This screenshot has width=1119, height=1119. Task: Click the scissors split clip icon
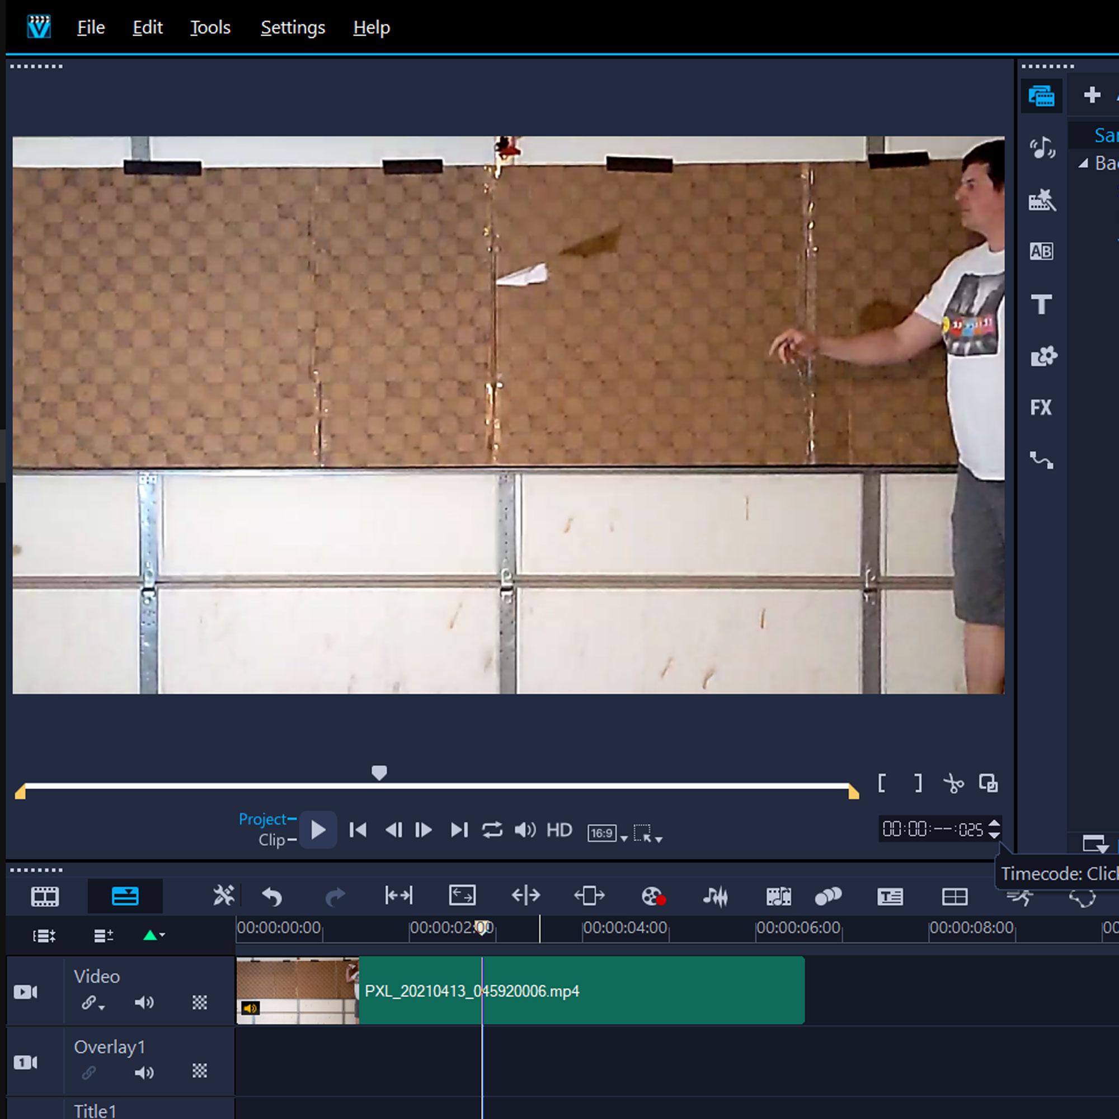point(953,784)
